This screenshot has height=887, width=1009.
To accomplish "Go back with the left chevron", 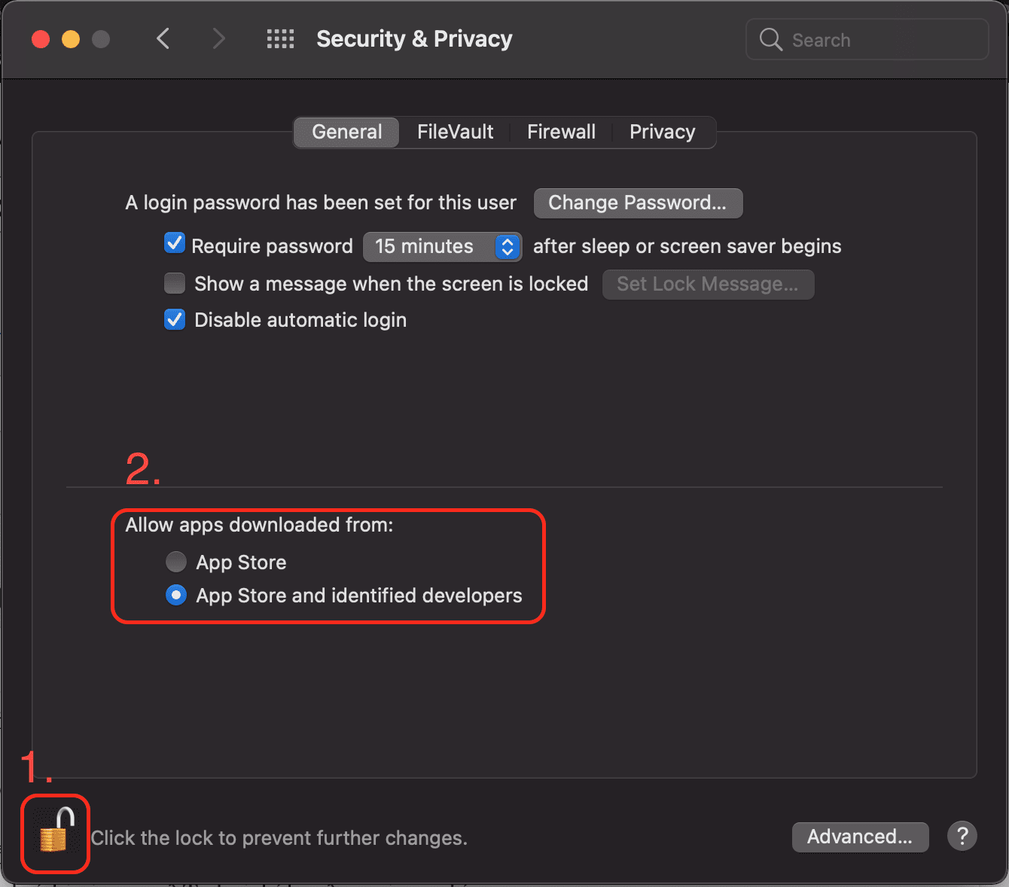I will coord(163,38).
